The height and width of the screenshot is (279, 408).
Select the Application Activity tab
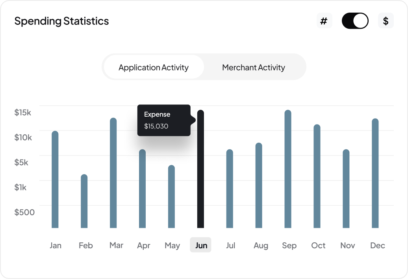pos(153,67)
